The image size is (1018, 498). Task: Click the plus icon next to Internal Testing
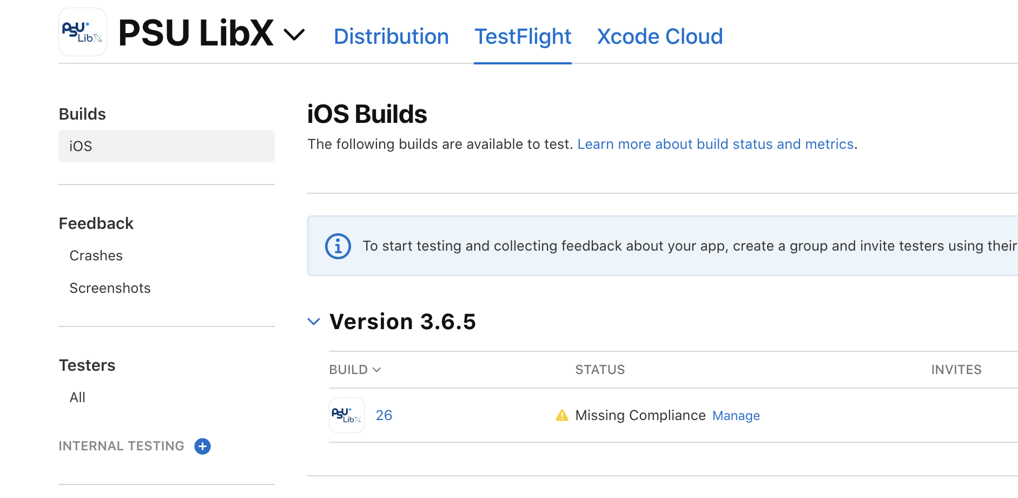[x=202, y=446]
